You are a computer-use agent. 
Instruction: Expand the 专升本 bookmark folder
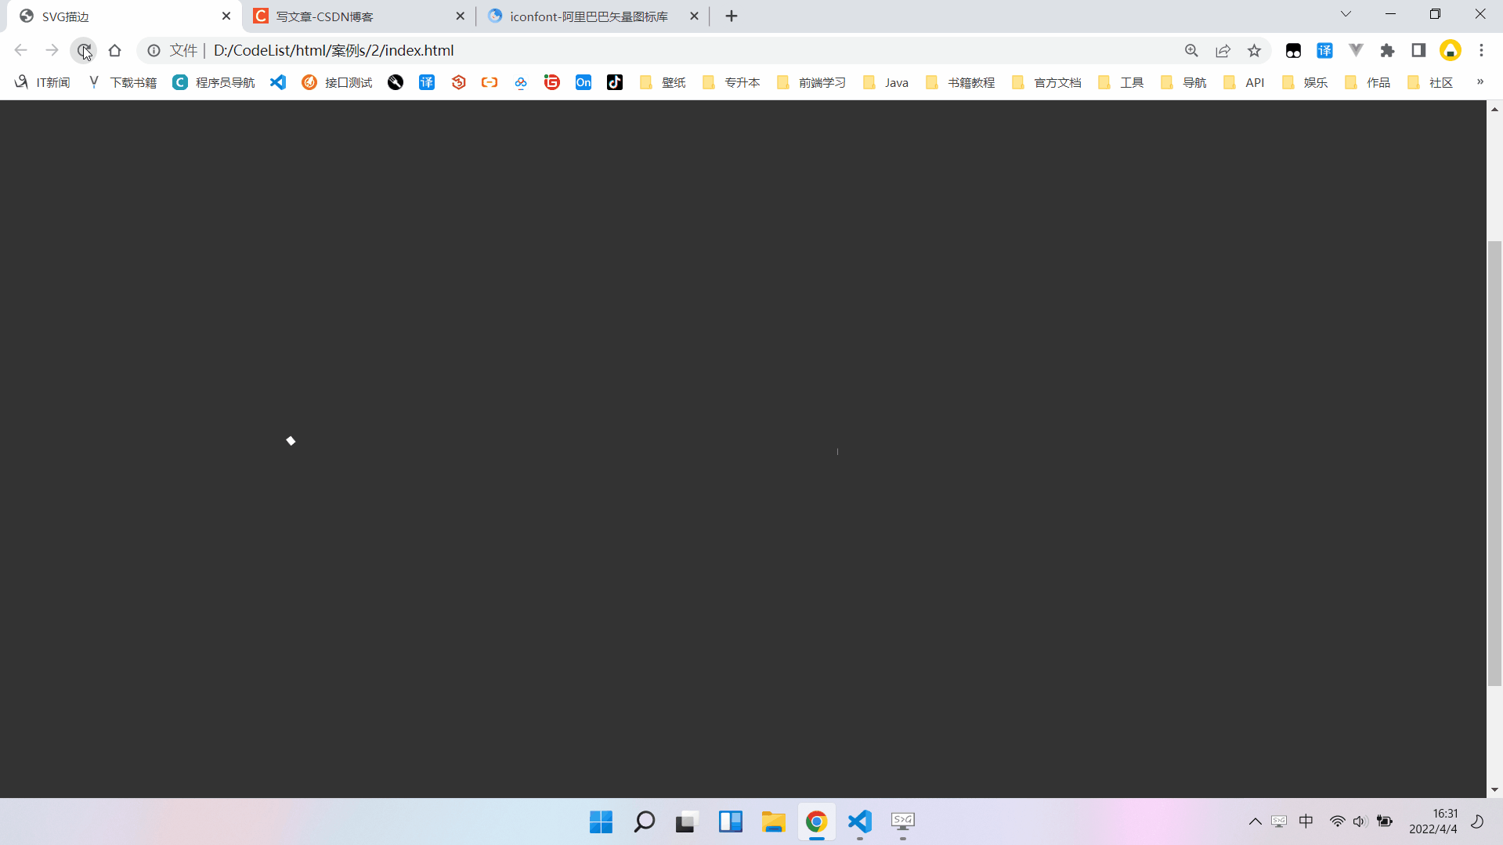tap(732, 82)
